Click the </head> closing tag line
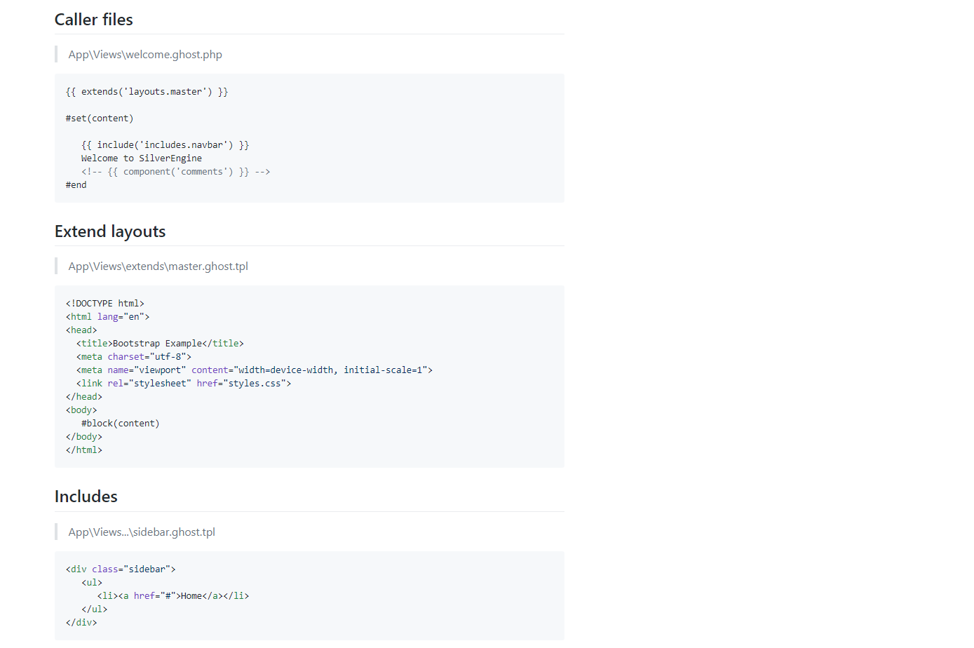Image resolution: width=974 pixels, height=648 pixels. [84, 397]
